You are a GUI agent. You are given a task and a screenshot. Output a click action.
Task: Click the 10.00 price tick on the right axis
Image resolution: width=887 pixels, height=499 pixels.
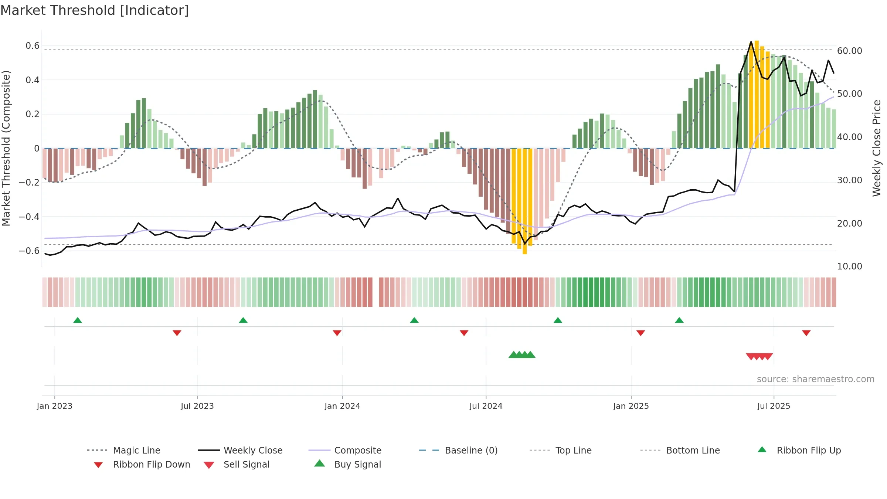coord(850,267)
